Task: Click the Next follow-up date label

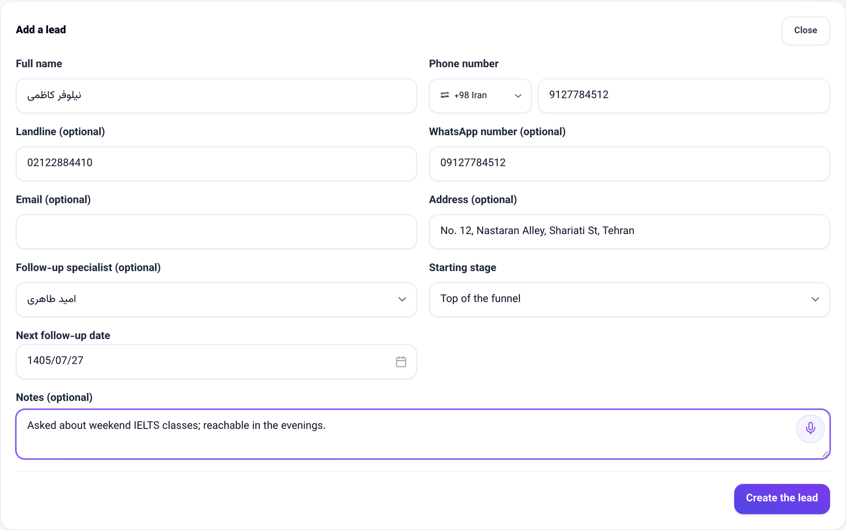Action: (63, 335)
